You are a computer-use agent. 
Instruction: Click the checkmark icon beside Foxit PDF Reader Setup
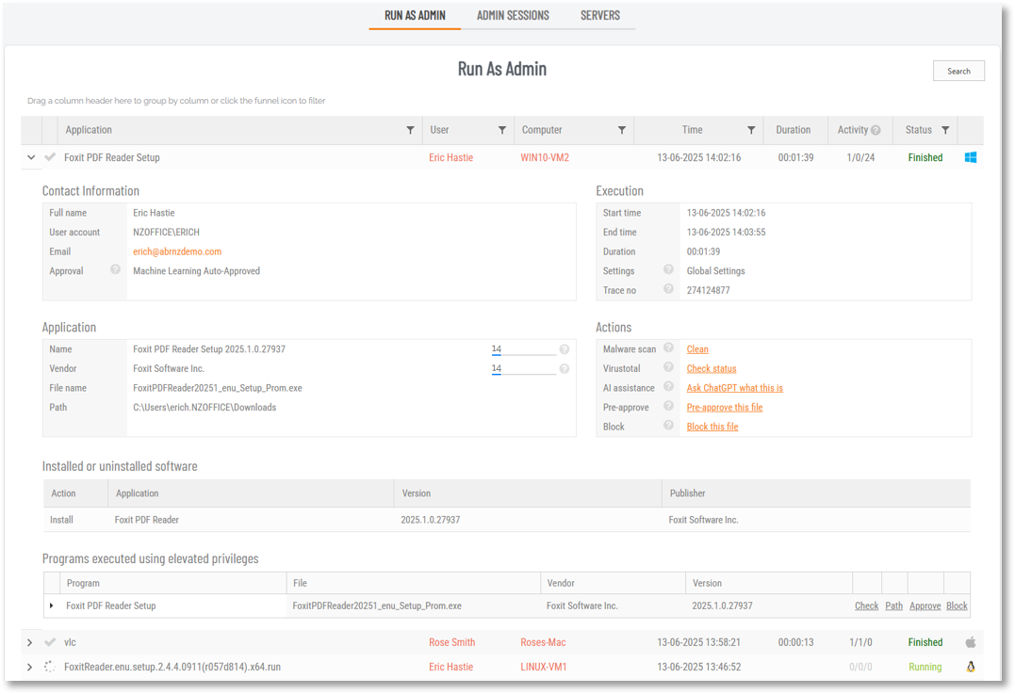pyautogui.click(x=50, y=157)
